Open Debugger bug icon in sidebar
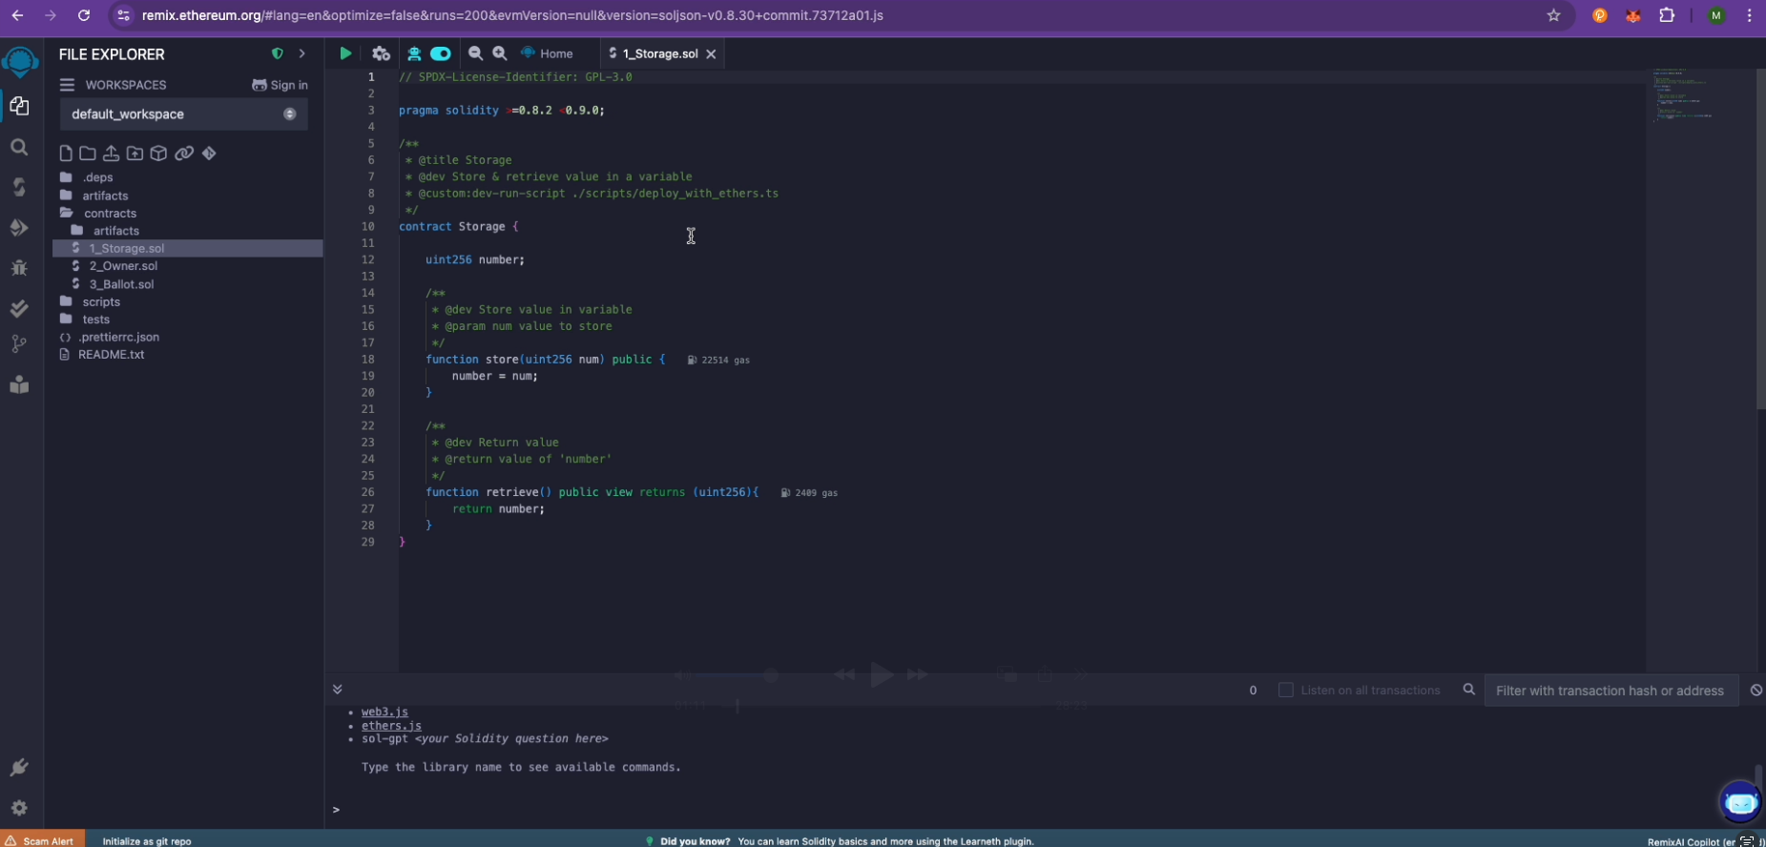This screenshot has height=847, width=1766. (x=19, y=268)
